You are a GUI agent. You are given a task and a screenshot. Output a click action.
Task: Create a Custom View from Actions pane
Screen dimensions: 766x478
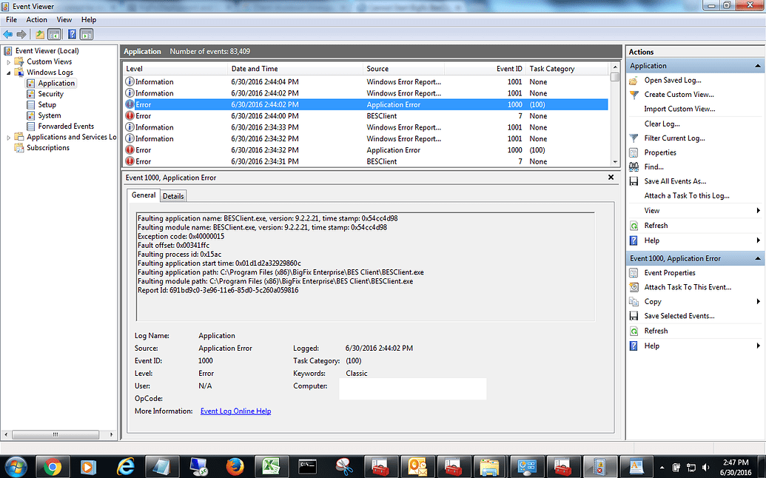(675, 95)
